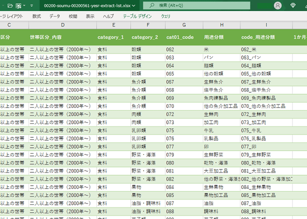Open the クエリ ribbon tab
Image resolution: width=307 pixels, height=219 pixels.
(165, 16)
